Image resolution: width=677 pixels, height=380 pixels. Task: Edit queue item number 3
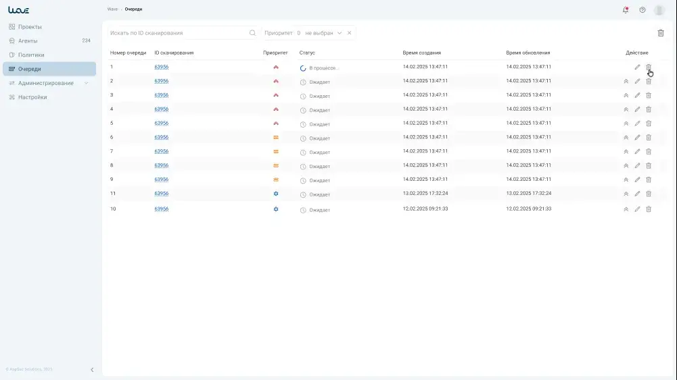(637, 96)
